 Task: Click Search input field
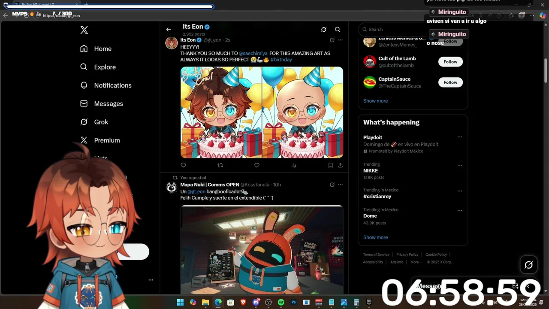coord(413,29)
